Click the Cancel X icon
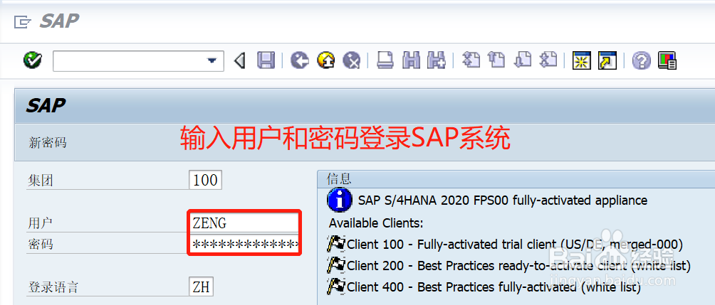The image size is (715, 305). coord(352,60)
